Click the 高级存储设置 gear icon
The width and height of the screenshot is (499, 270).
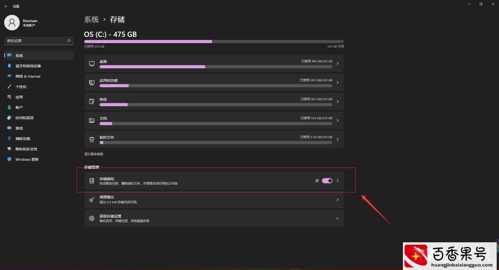[91, 218]
